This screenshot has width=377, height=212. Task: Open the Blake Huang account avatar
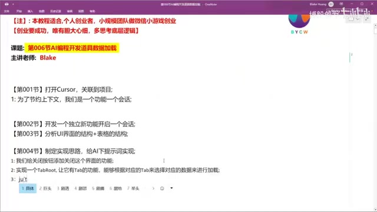[x=331, y=4]
